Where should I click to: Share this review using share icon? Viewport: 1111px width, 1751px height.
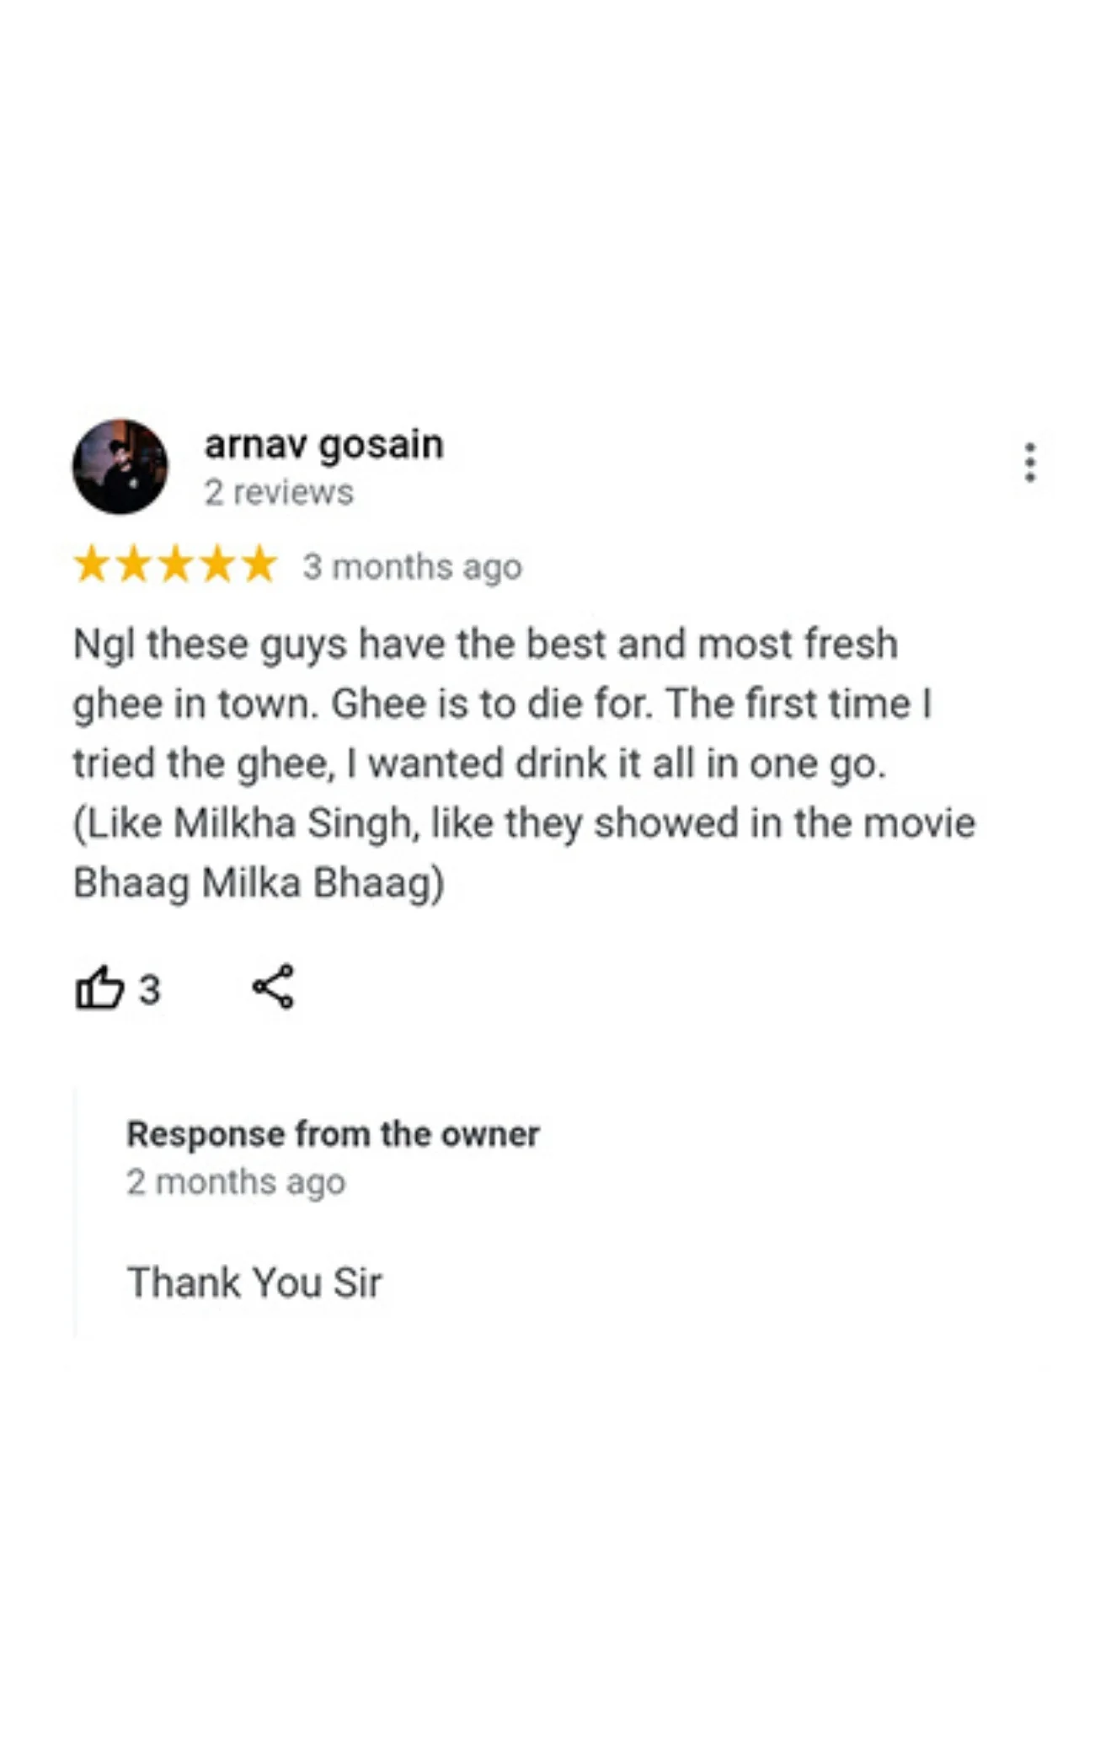point(273,986)
